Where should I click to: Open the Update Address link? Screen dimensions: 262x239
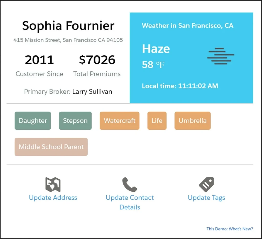[53, 198]
